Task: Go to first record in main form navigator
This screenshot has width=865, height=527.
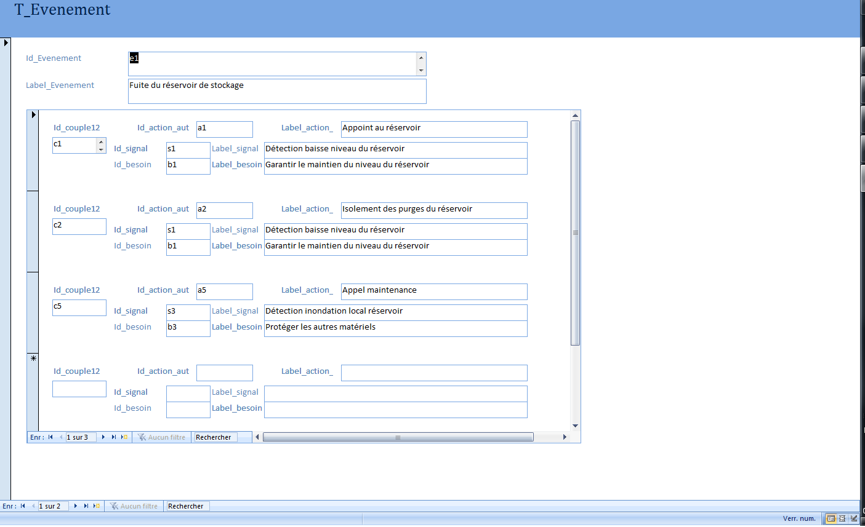Action: click(x=23, y=506)
